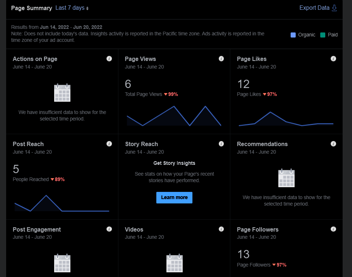
Task: Click the Paid legend label
Action: click(x=333, y=35)
